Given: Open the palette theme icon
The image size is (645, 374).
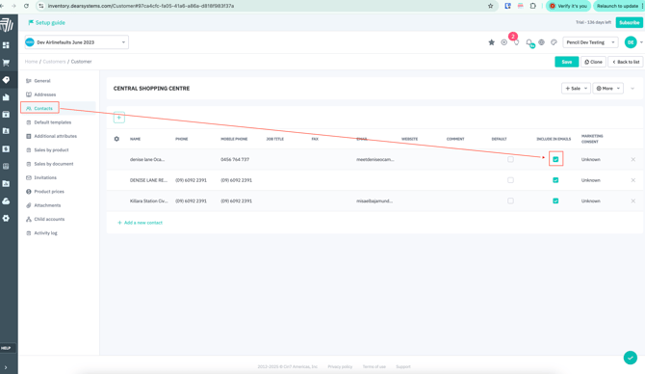Looking at the screenshot, I should pyautogui.click(x=555, y=42).
